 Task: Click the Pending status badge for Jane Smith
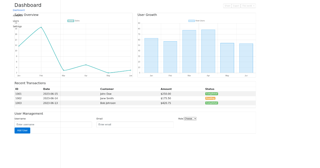pos(210,98)
